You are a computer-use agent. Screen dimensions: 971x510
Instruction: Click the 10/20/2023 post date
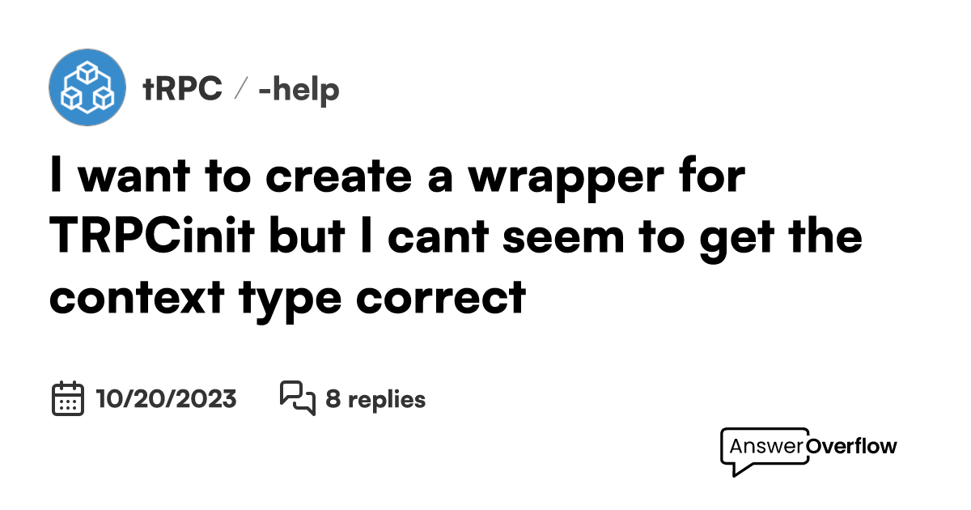pos(166,399)
